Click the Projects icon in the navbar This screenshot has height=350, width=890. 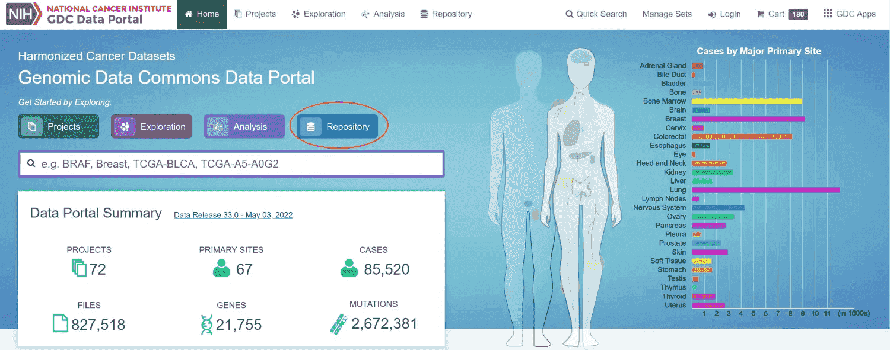tap(238, 14)
